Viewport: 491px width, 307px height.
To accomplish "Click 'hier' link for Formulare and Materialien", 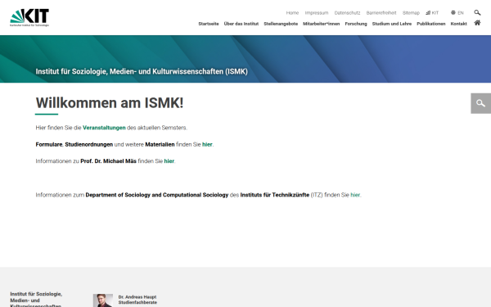I will (x=207, y=144).
